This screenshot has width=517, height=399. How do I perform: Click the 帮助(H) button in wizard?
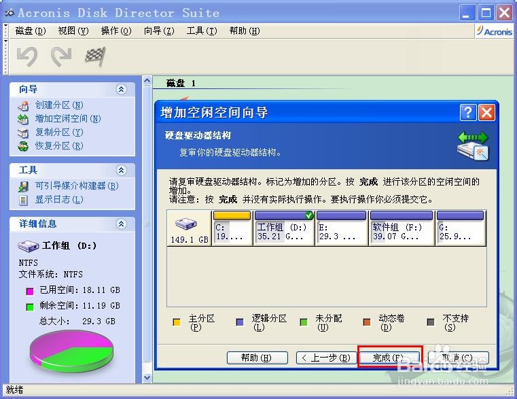(257, 358)
